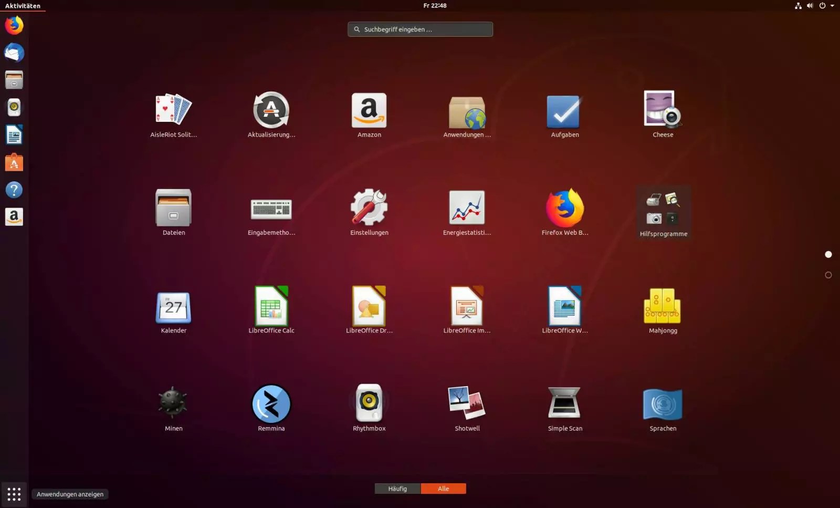Launch Energiestatistiken

tap(467, 213)
